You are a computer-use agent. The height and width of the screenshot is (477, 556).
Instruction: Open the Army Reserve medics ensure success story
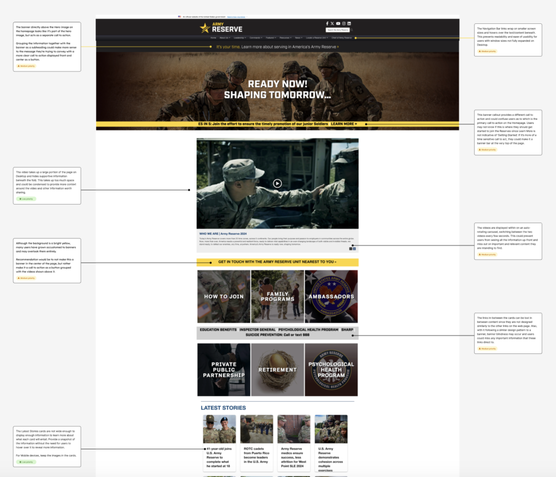[294, 443]
